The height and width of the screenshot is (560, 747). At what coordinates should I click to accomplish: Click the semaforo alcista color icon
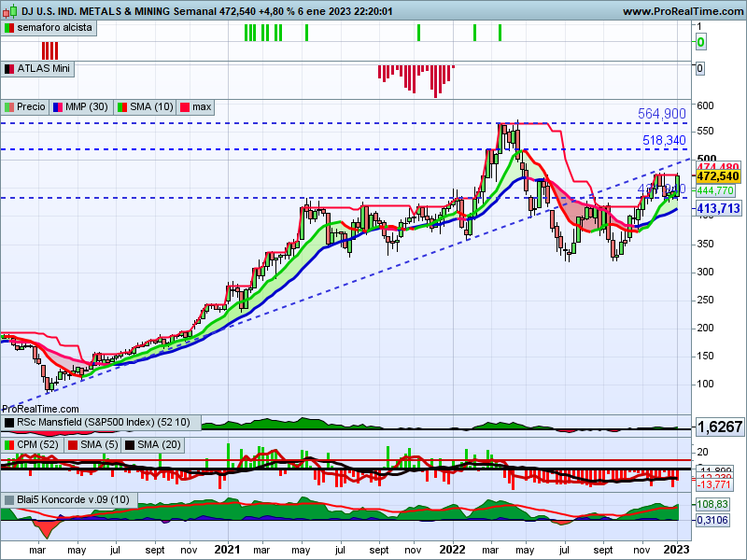point(9,28)
